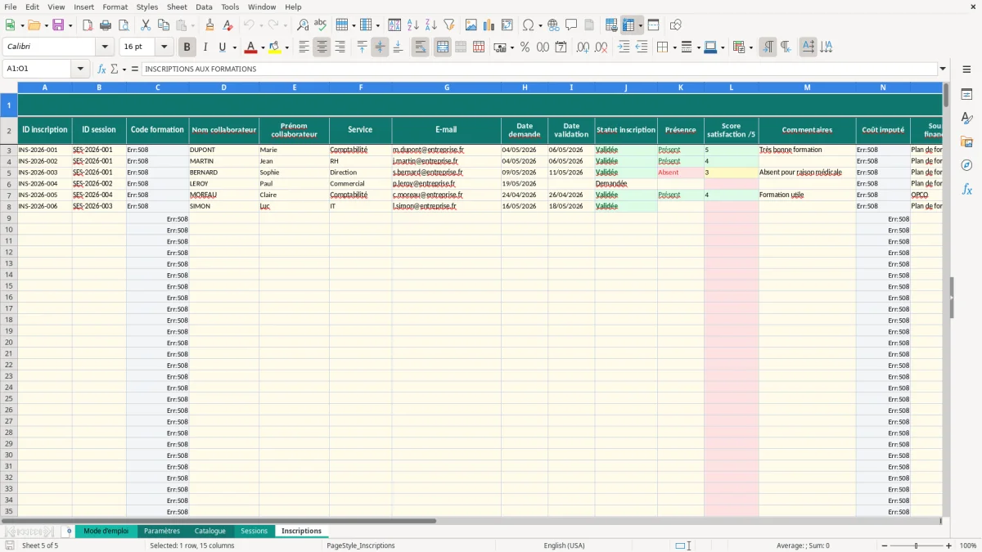Switch to the Sessions sheet tab
The width and height of the screenshot is (982, 552).
point(254,531)
